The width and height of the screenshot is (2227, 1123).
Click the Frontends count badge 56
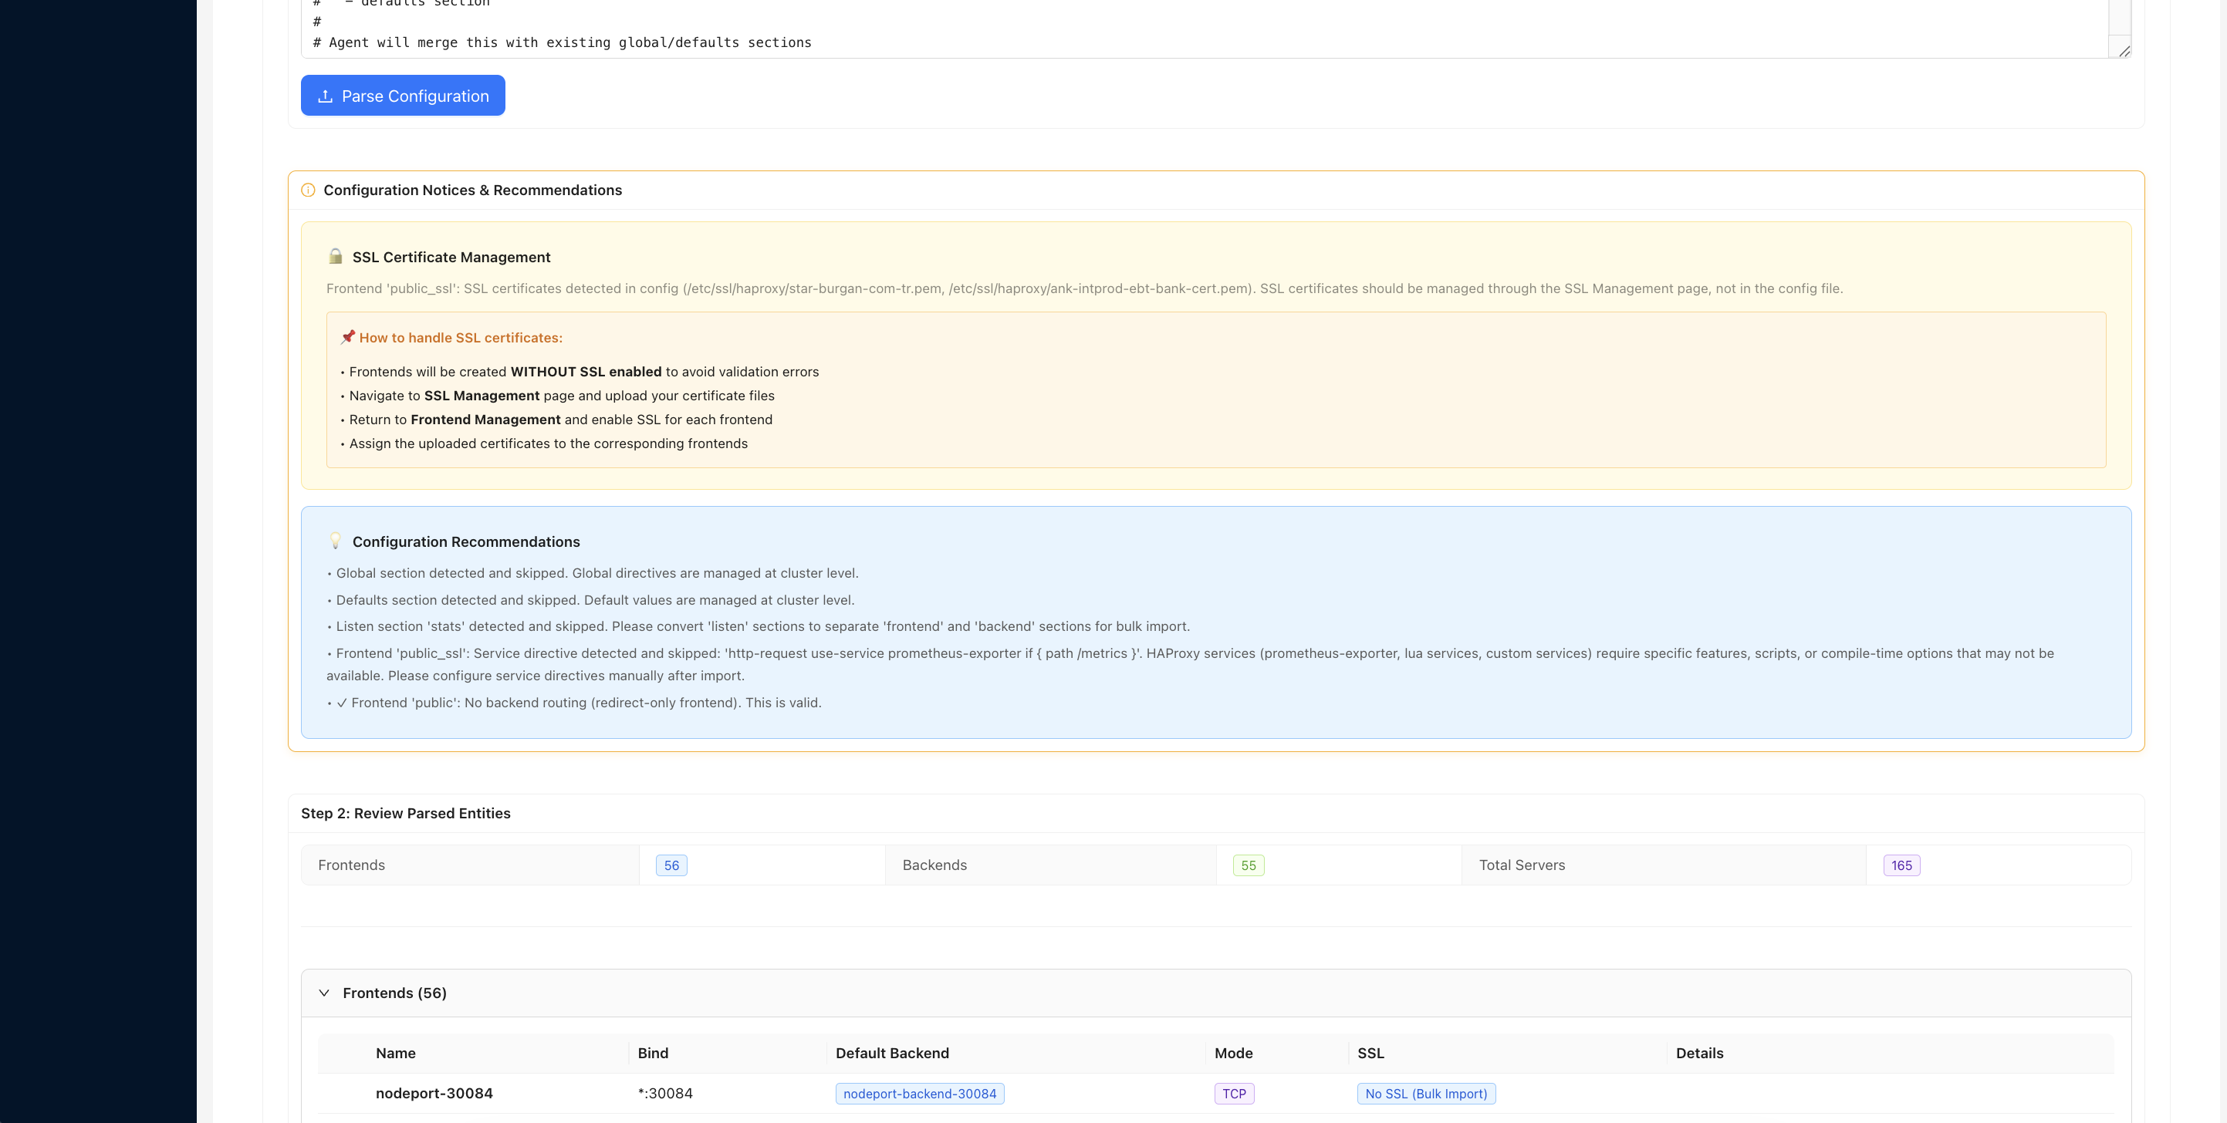pyautogui.click(x=672, y=865)
